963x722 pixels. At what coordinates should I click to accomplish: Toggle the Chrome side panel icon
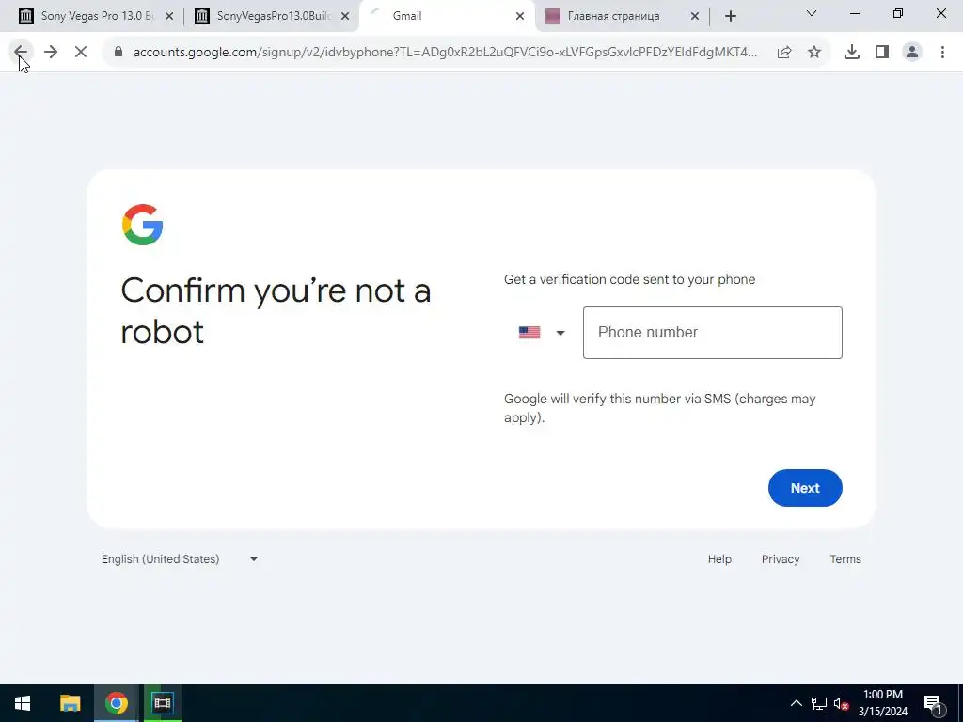[x=882, y=53]
